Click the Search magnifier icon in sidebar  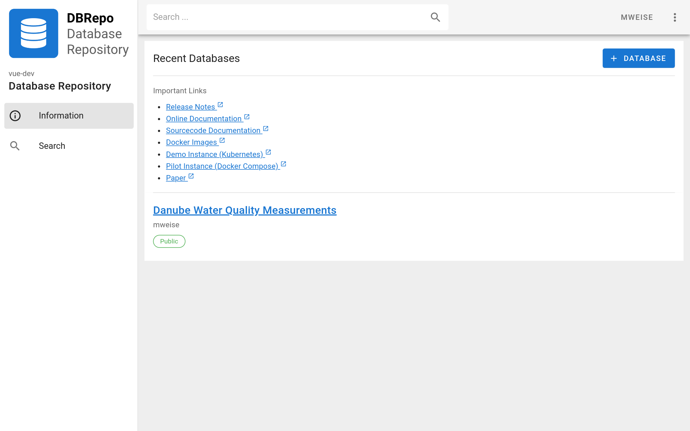click(x=15, y=146)
